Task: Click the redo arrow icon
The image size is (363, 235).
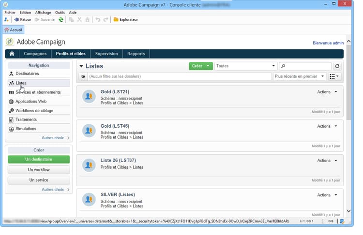Action: [x=106, y=20]
